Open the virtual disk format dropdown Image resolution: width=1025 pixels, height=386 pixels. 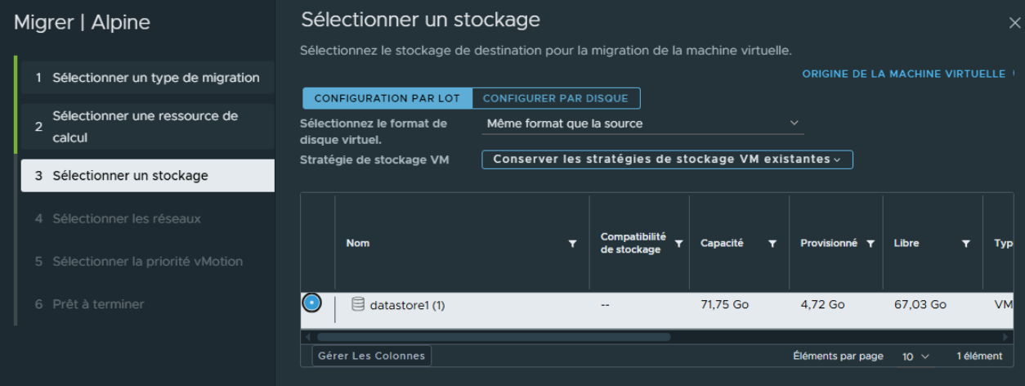[x=642, y=123]
